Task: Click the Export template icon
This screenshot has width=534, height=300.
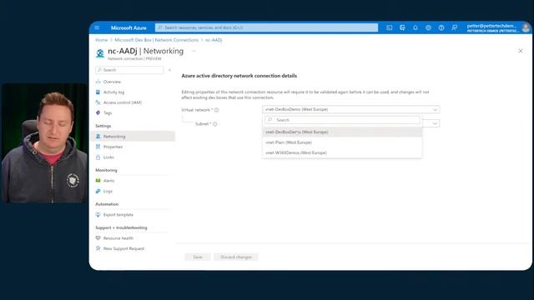Action: [x=98, y=215]
